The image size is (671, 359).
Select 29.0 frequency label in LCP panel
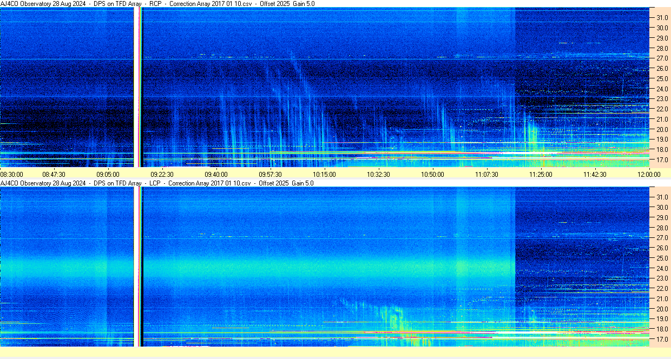pyautogui.click(x=662, y=217)
